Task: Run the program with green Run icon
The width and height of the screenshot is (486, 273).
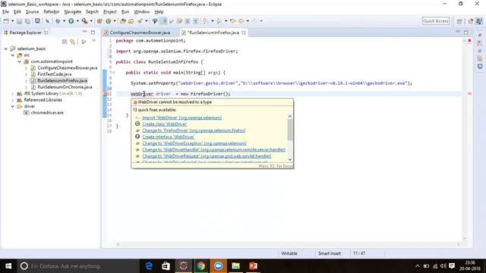Action: point(71,21)
